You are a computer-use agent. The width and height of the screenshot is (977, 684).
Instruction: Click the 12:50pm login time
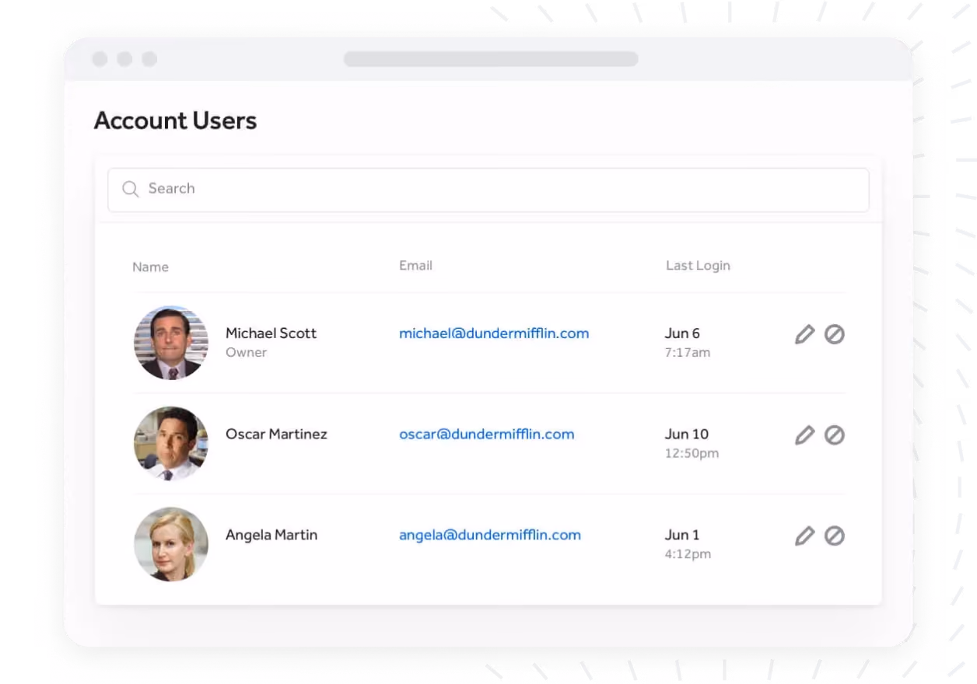click(692, 453)
